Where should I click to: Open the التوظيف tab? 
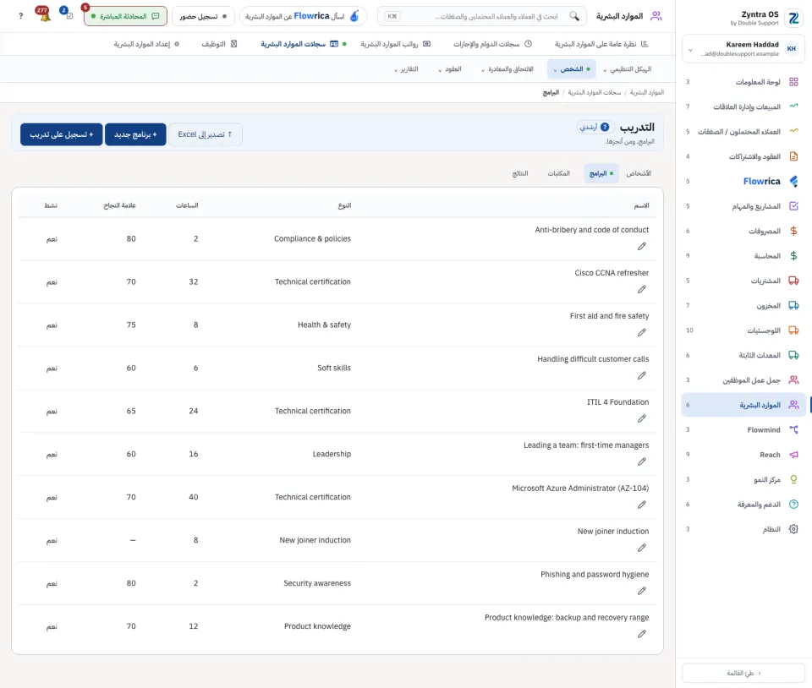[x=219, y=44]
